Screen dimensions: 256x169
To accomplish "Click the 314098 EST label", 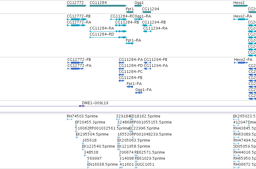I will (127, 158).
